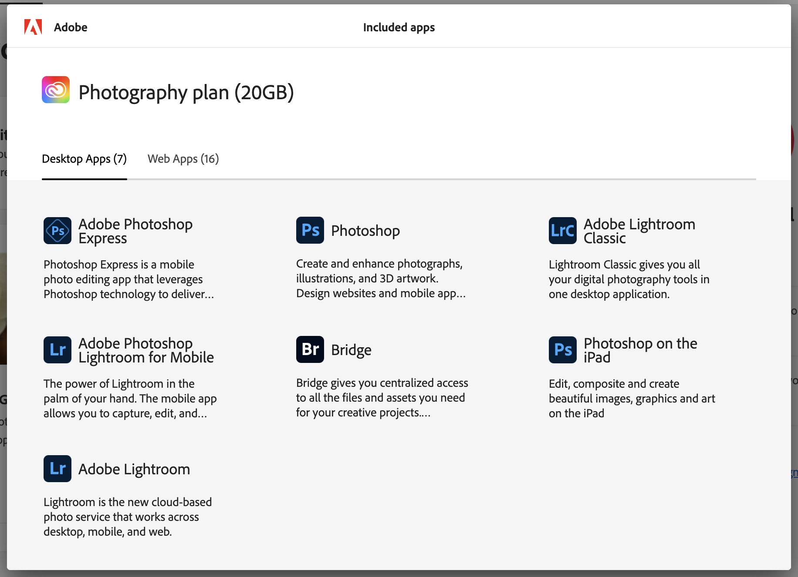Click the Creative Cloud Photography plan logo
This screenshot has height=577, width=798.
click(55, 90)
